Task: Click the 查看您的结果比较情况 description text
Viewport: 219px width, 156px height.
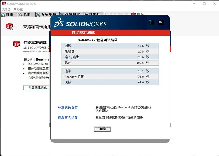Action: point(120,117)
